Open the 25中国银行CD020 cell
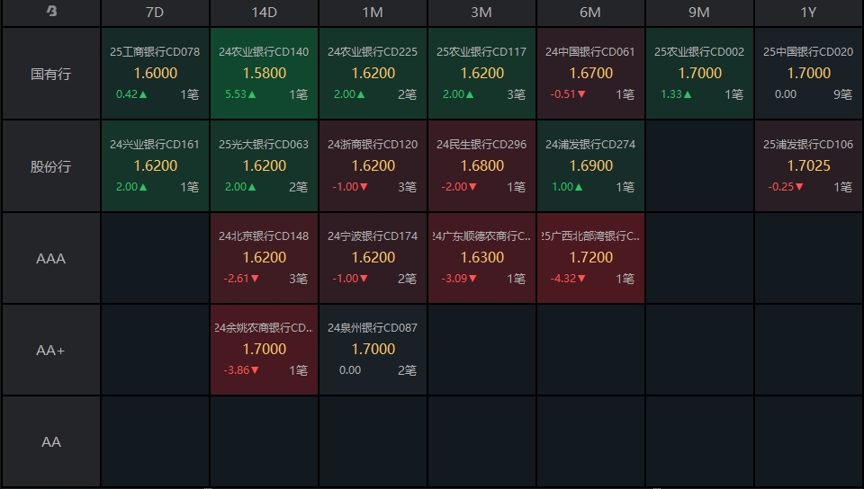The image size is (864, 489). (x=808, y=73)
